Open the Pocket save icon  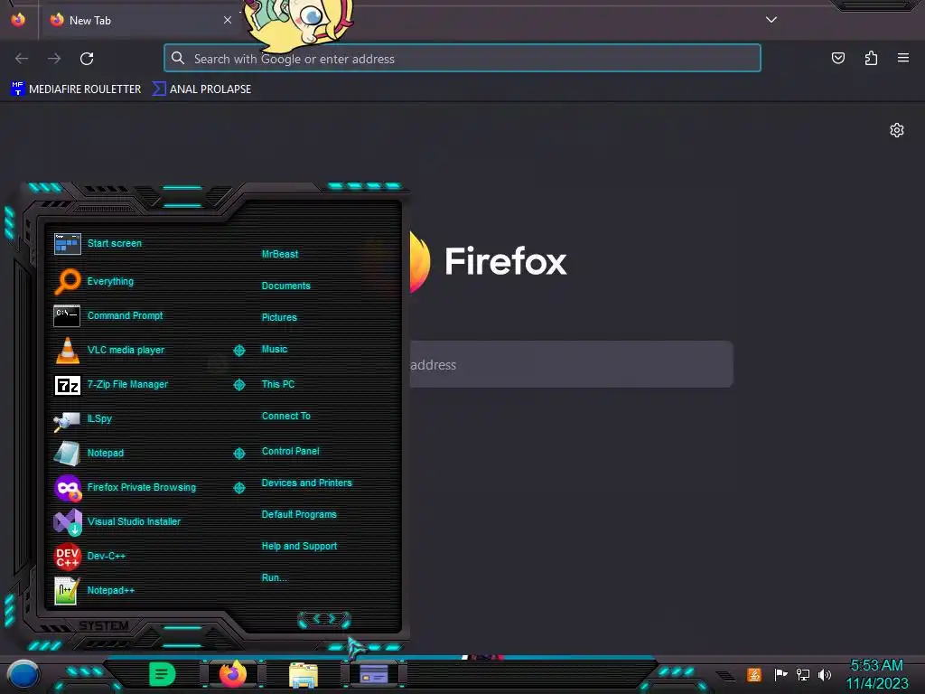click(837, 58)
